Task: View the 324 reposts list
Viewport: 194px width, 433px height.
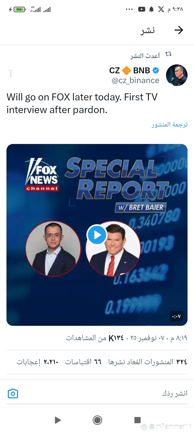Action: 148,362
